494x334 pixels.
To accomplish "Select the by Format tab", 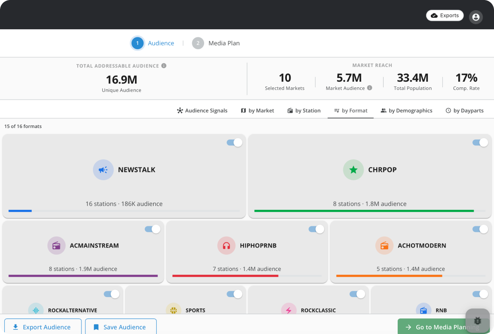I will (351, 111).
